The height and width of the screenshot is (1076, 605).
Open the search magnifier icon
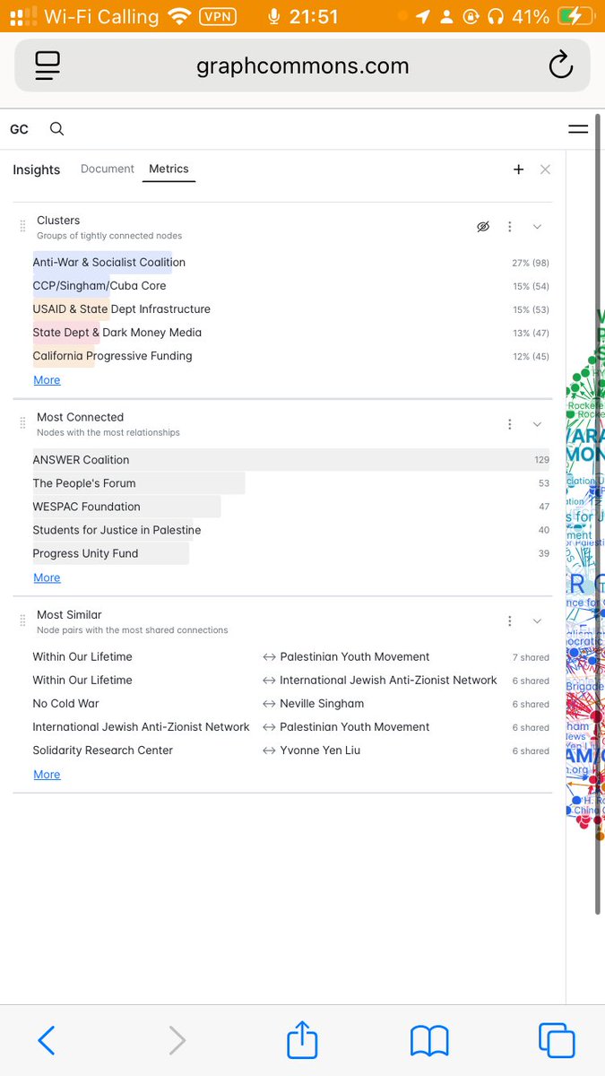[x=56, y=129]
